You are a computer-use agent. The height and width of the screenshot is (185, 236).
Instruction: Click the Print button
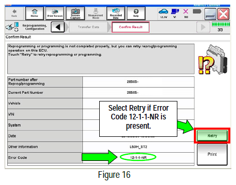point(212,154)
